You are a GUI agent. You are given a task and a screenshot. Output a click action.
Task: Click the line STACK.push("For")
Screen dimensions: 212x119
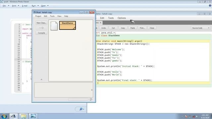click(x=108, y=58)
